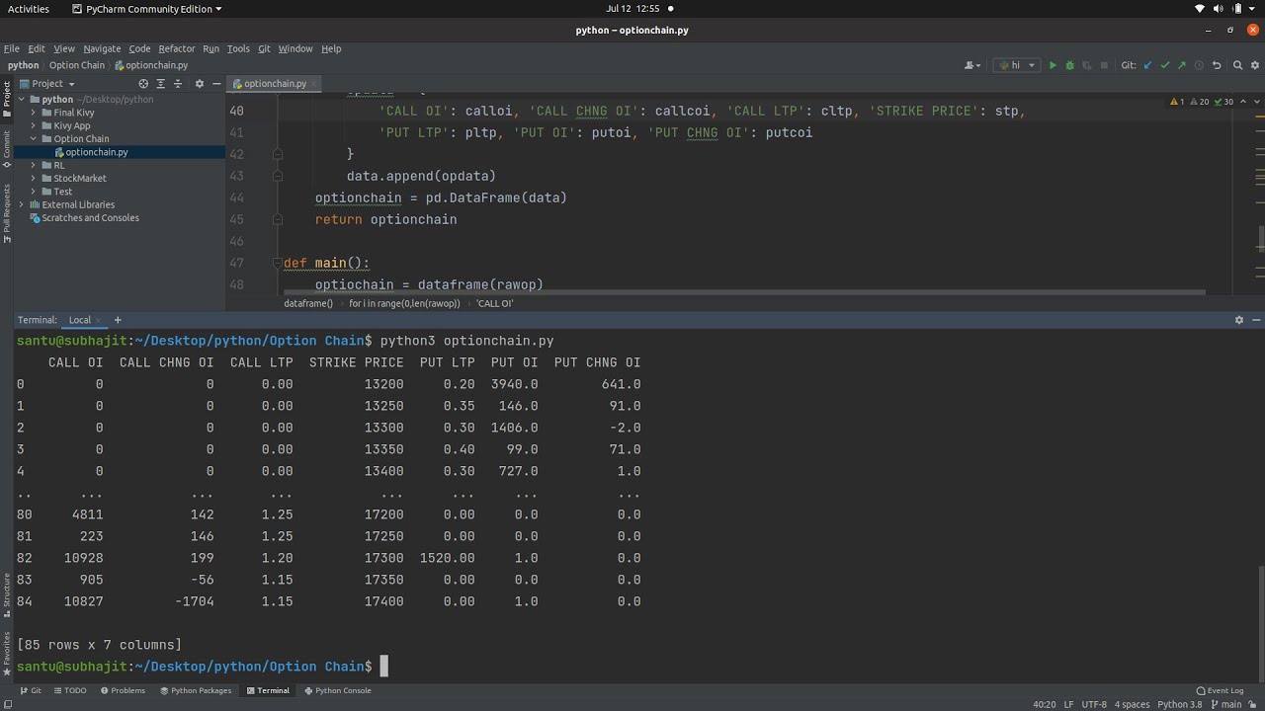Collapse the Option Chain folder
The image size is (1265, 711).
33,138
